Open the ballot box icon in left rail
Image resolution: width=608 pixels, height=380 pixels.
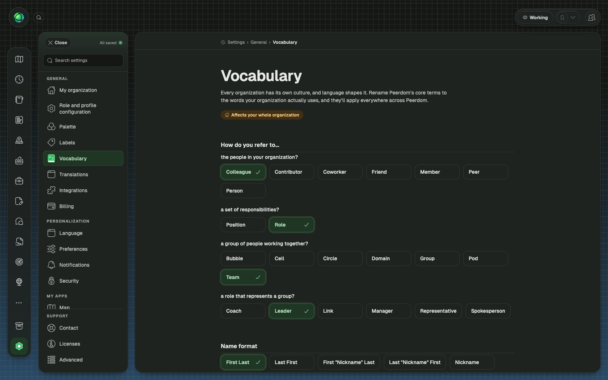19,160
